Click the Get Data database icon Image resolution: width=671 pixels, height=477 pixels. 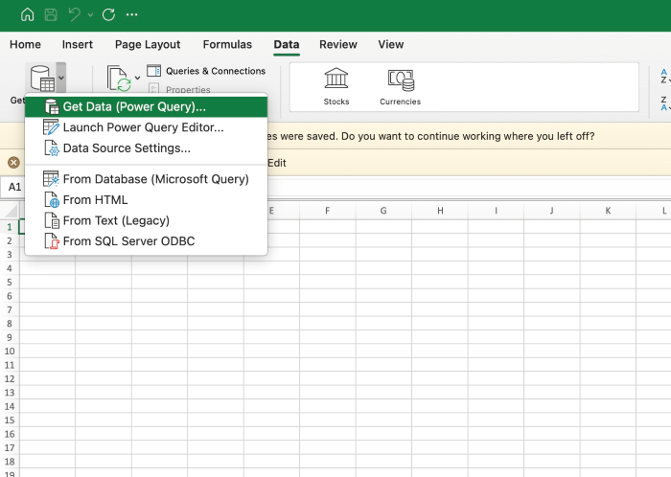click(42, 78)
